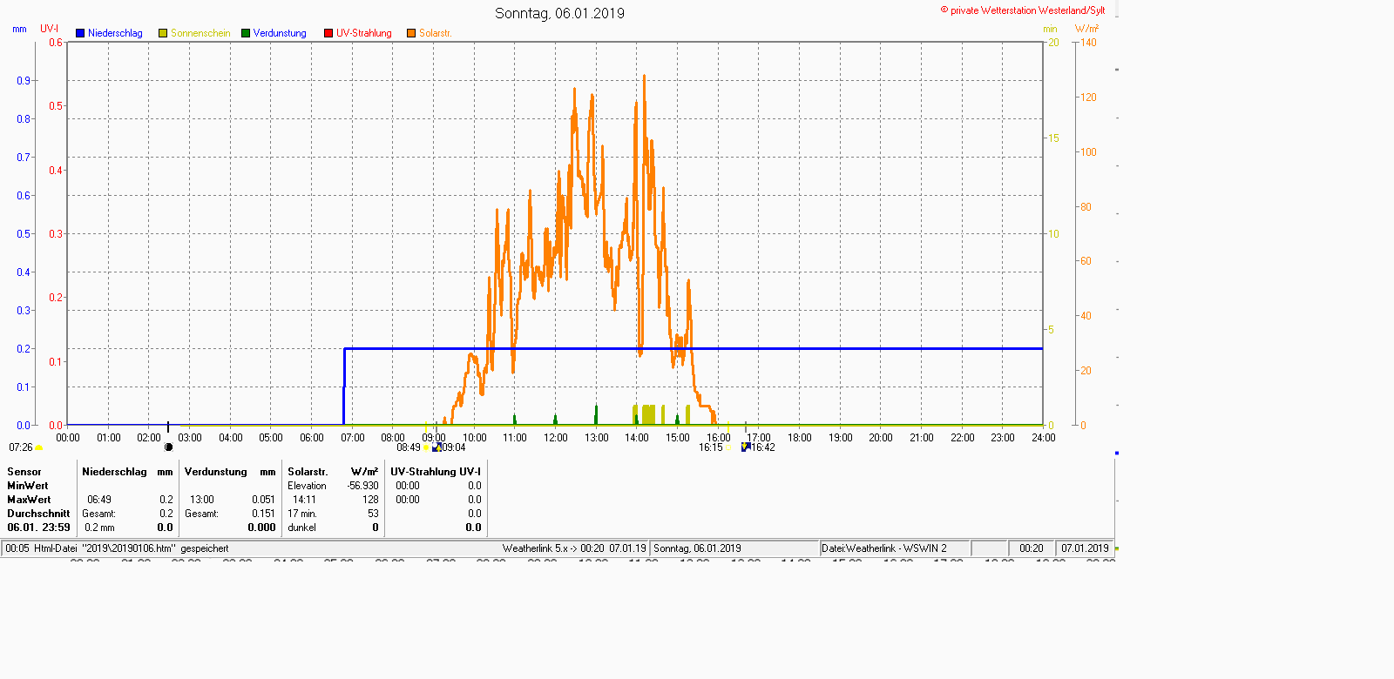This screenshot has height=679, width=1394.
Task: Click the MinWert row label
Action: click(x=28, y=486)
